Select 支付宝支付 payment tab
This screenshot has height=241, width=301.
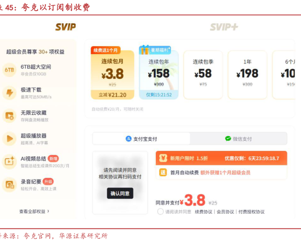pyautogui.click(x=141, y=139)
